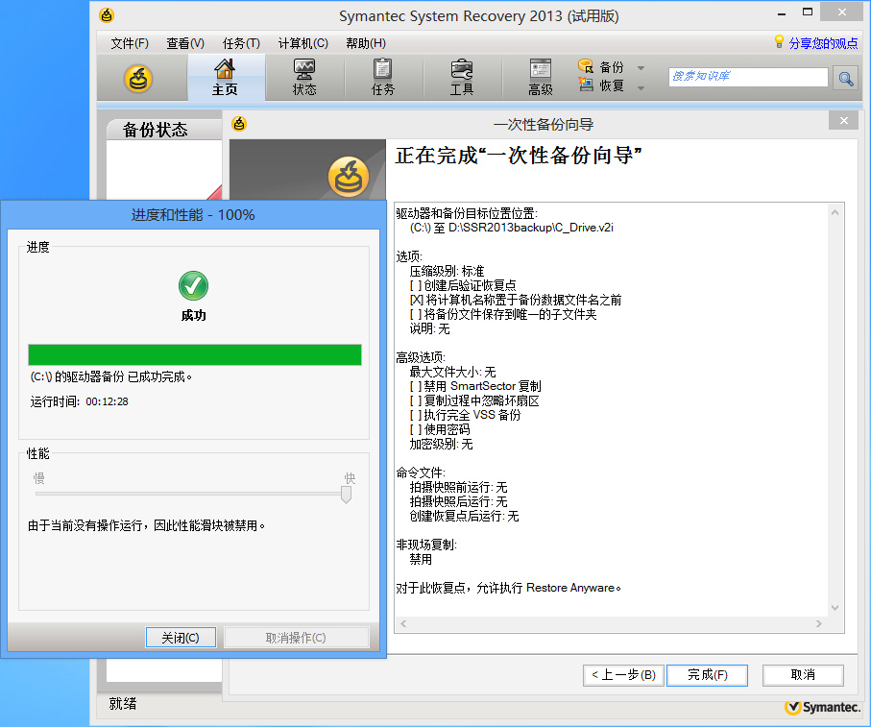Expand the 恢复 dropdown arrow
Image resolution: width=871 pixels, height=727 pixels.
[641, 87]
